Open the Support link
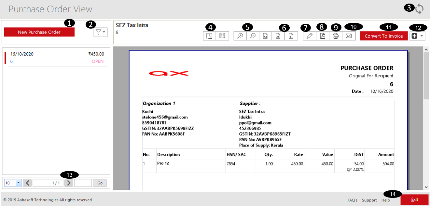The height and width of the screenshot is (206, 430). pos(369,200)
